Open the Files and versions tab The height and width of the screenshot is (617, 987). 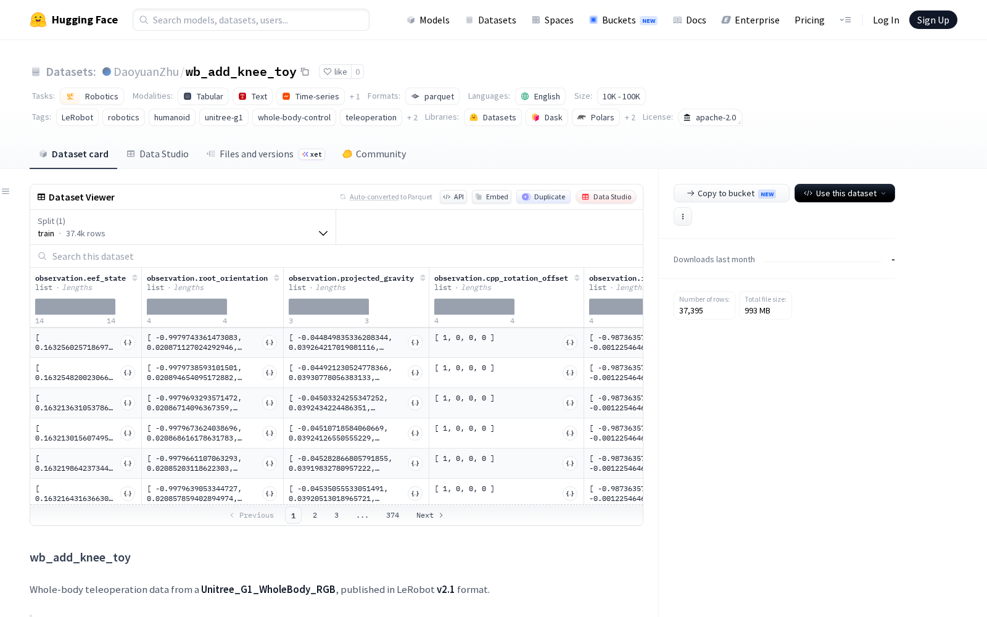pos(266,154)
